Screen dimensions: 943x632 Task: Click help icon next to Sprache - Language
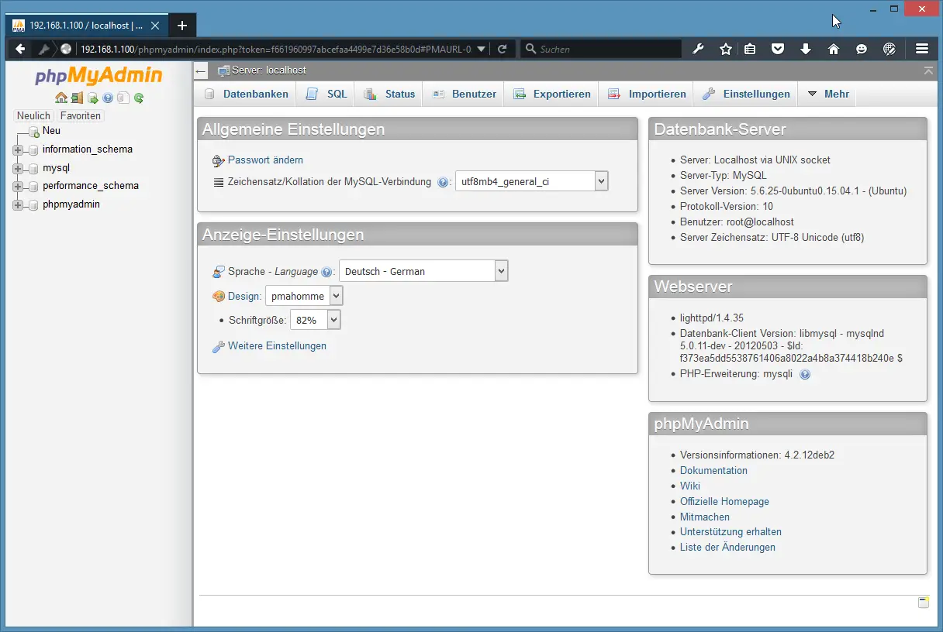326,272
